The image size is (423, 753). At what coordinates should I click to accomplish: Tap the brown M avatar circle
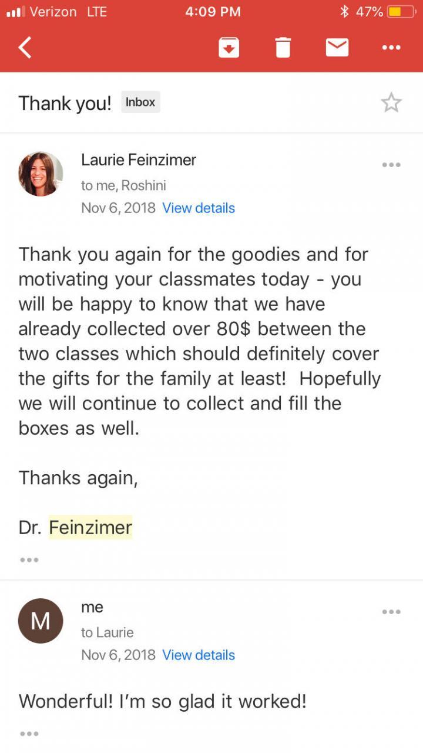[41, 621]
